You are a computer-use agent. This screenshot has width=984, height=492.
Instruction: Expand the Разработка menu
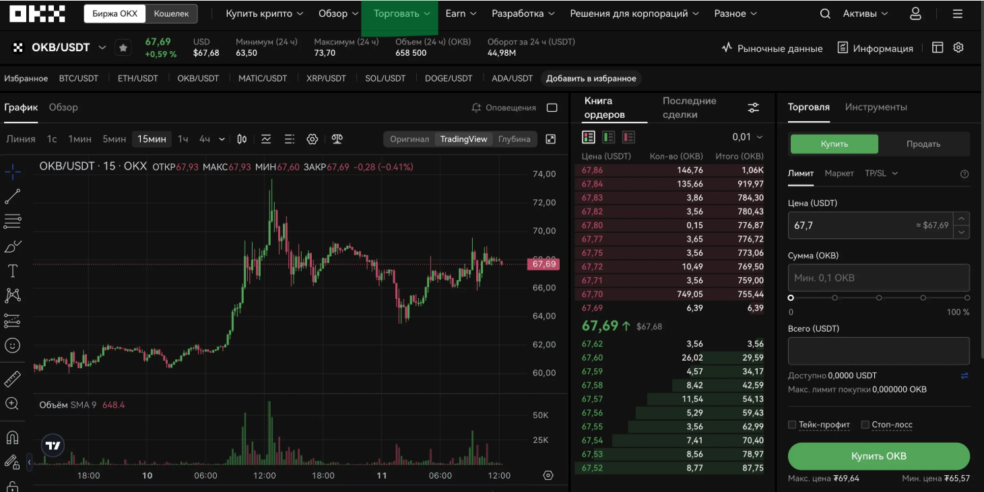pos(523,13)
